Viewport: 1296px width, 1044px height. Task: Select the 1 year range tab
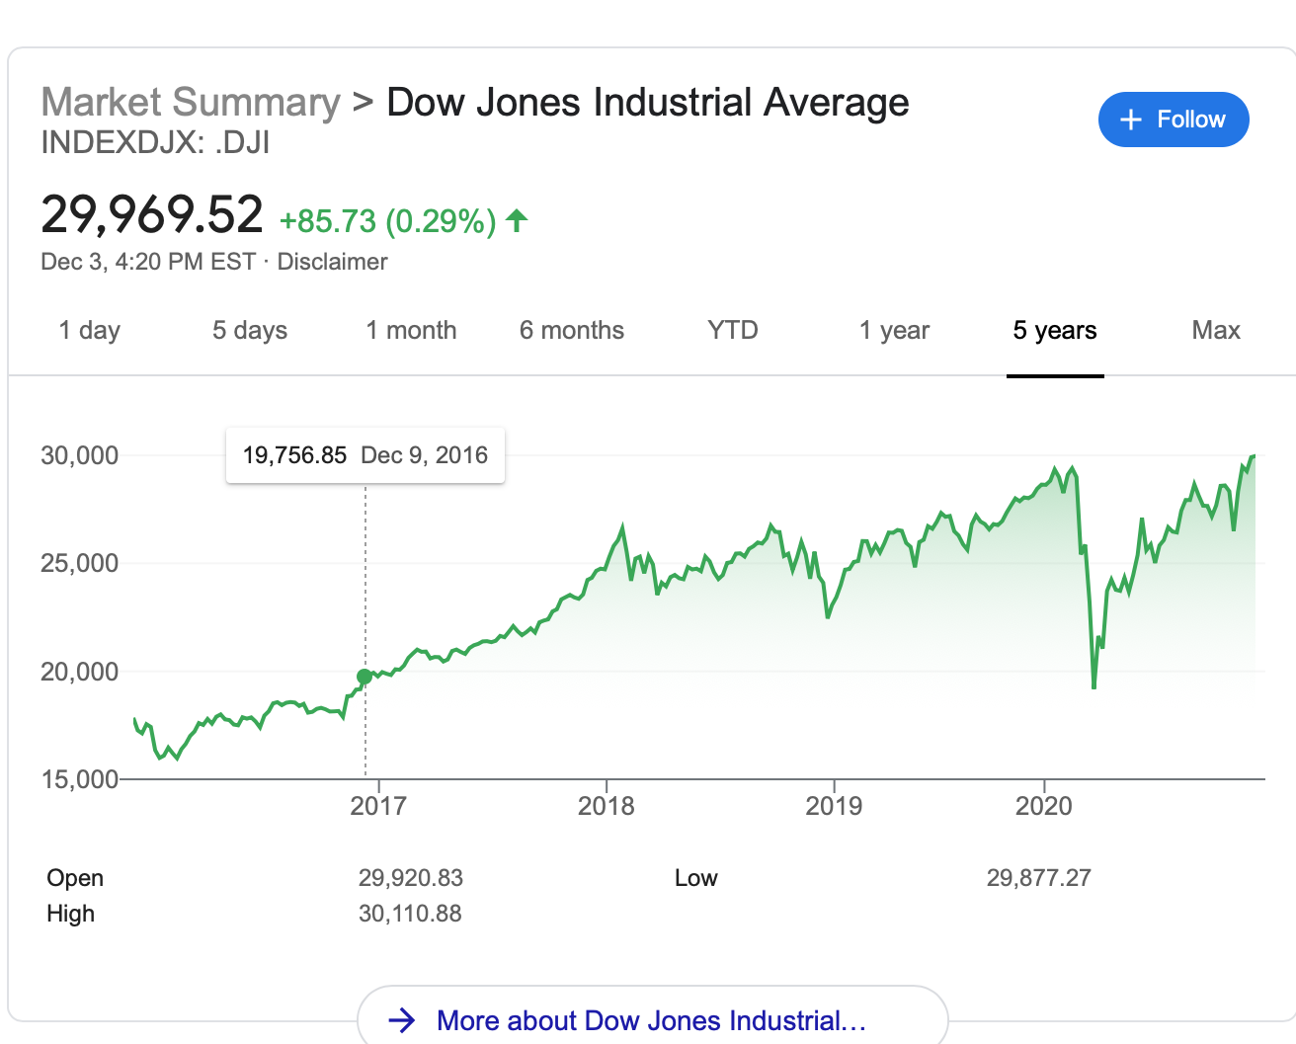pos(894,330)
